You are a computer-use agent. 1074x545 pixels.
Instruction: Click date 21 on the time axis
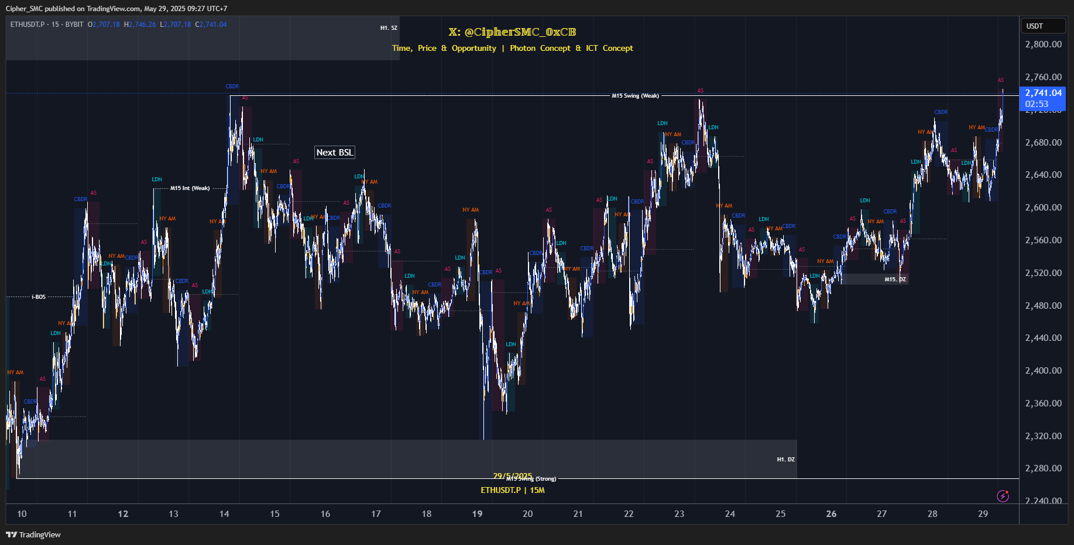coord(578,513)
